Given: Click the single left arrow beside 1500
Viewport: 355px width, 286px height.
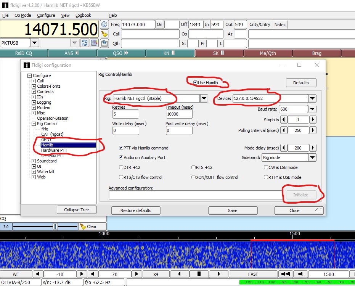Looking at the screenshot, I should pos(300,274).
